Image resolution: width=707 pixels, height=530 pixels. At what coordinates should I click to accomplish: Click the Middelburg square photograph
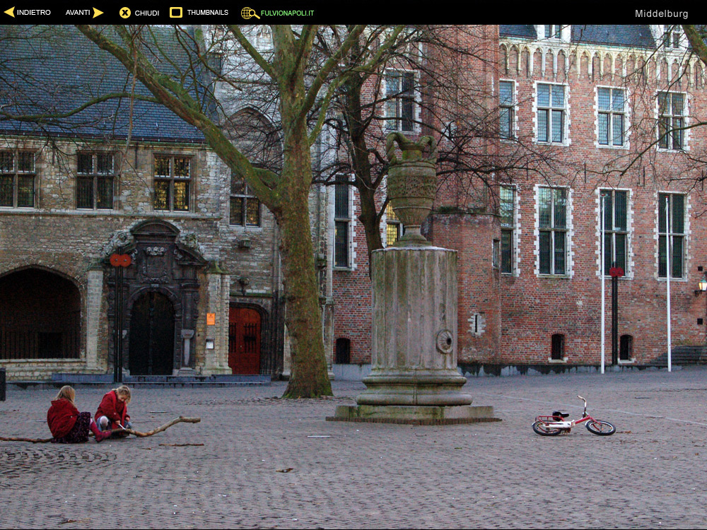click(x=353, y=277)
